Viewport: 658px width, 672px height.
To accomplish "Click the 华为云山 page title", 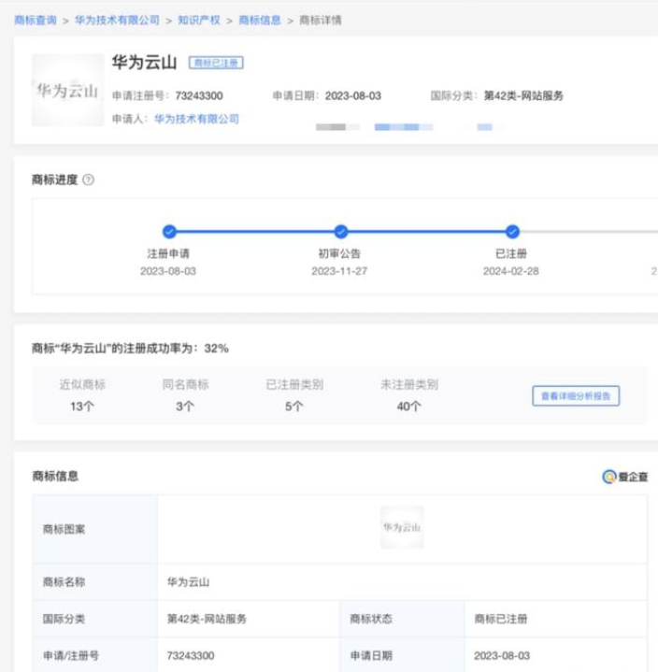I will (x=145, y=63).
